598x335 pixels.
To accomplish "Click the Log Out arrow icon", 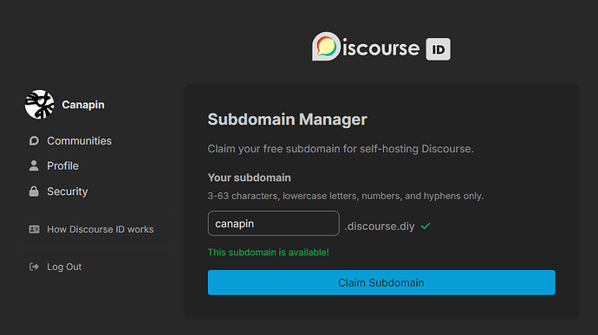I will point(34,267).
